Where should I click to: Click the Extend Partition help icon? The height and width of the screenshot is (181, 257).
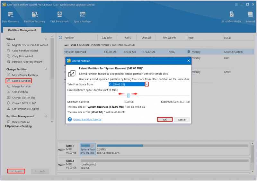70,120
